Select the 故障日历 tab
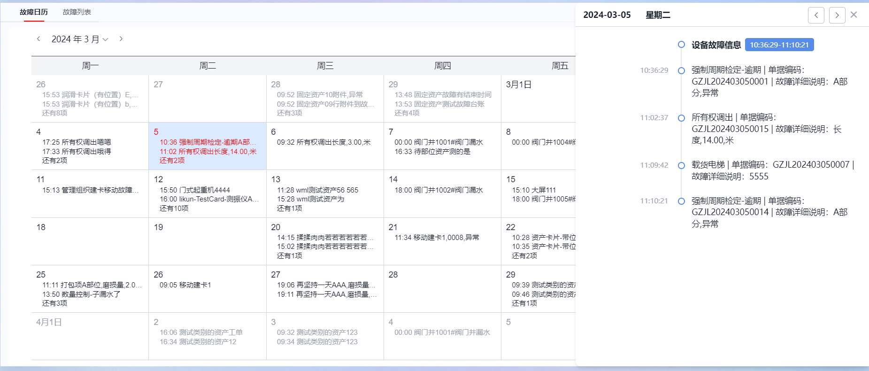 click(x=34, y=12)
